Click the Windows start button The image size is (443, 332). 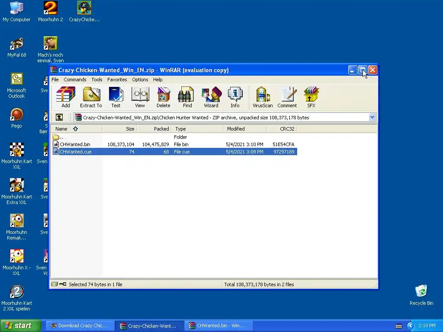(x=21, y=326)
